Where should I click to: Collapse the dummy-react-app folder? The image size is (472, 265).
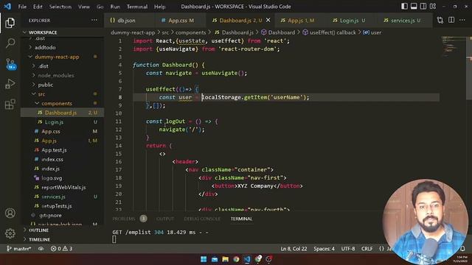[57, 57]
